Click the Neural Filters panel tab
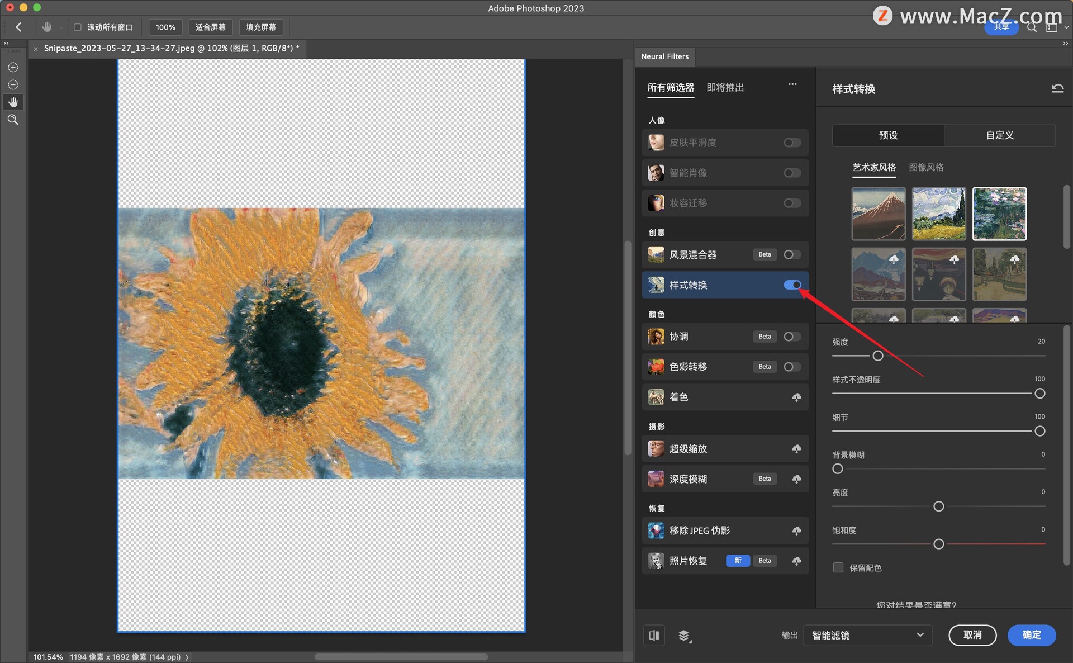 coord(665,56)
